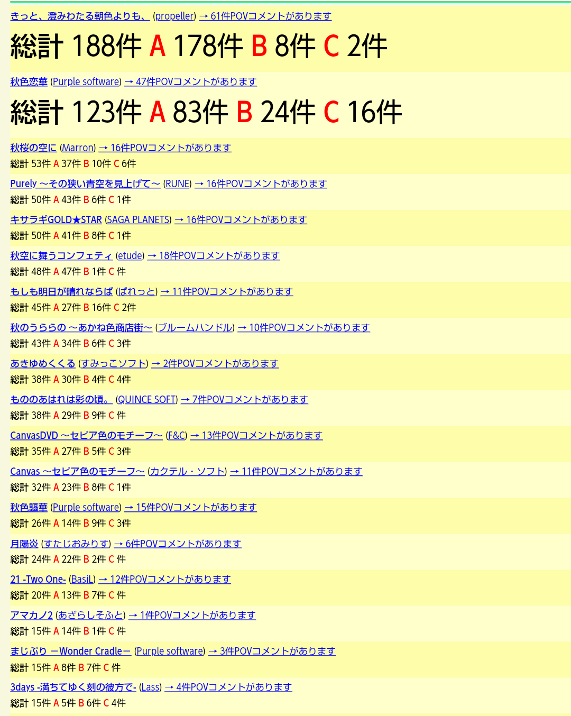Click the RUNE brand link

(177, 184)
